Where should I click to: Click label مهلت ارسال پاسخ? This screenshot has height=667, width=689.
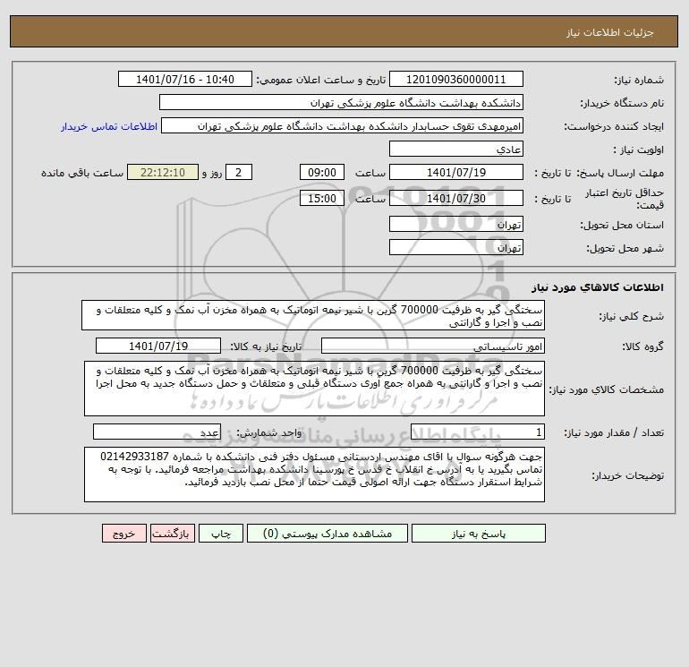point(620,173)
